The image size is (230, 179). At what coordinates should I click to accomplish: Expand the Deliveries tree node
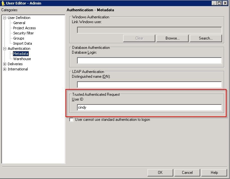pyautogui.click(x=5, y=64)
